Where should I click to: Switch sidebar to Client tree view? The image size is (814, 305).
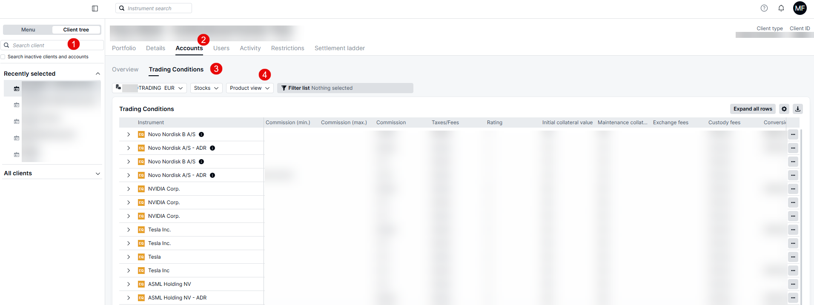76,30
